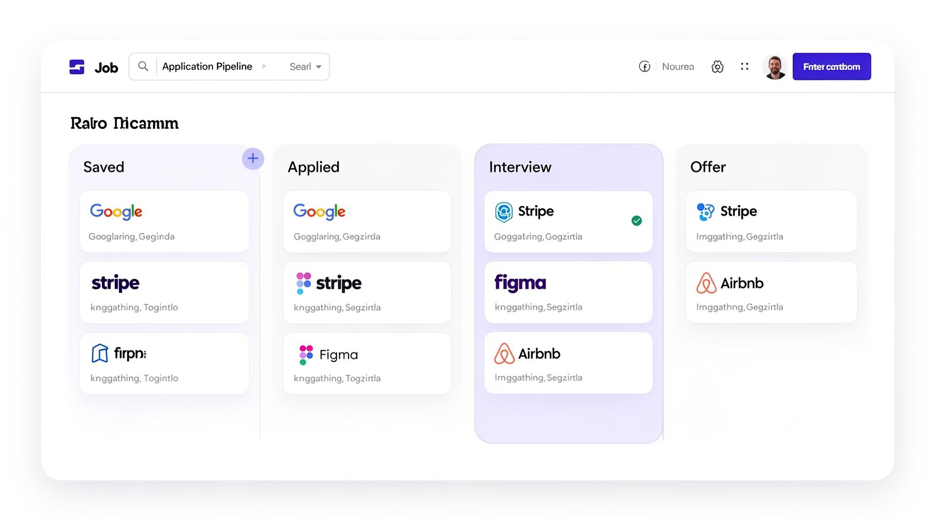Click the Airbnb logo icon in Offer column
Viewport: 936px width, 526px height.
(x=706, y=283)
